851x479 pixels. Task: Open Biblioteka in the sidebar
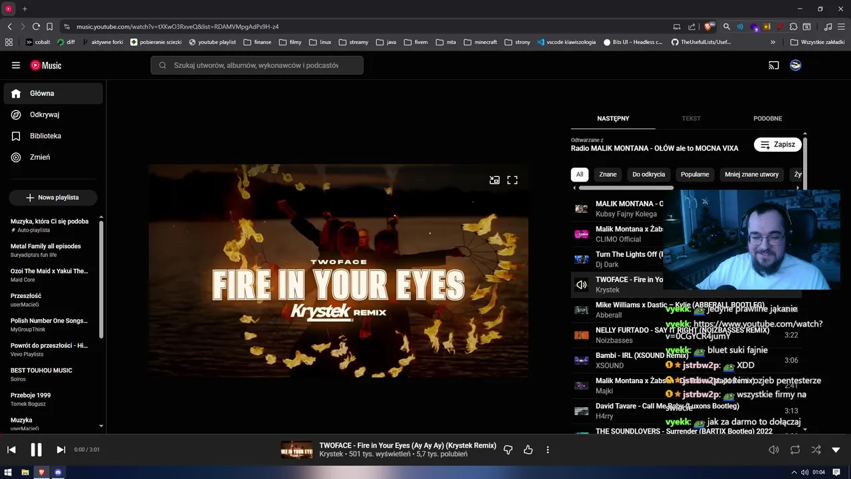pyautogui.click(x=53, y=136)
